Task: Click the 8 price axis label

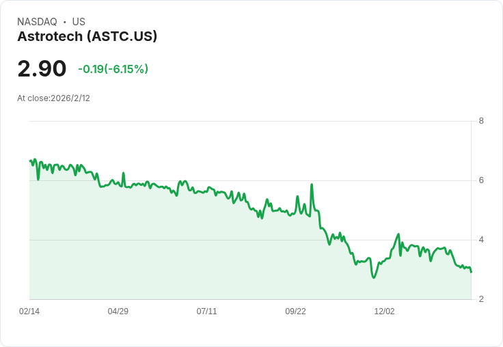Action: (481, 122)
